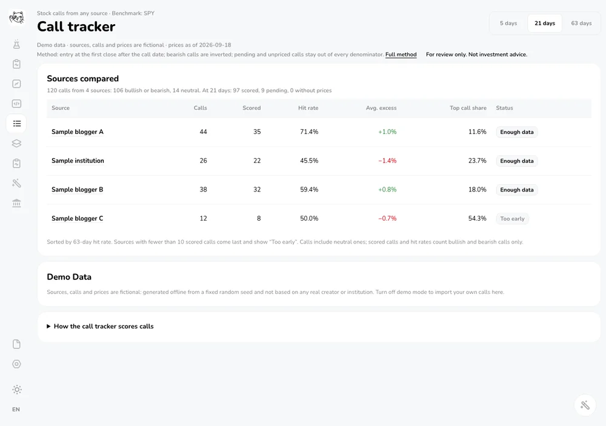The width and height of the screenshot is (606, 426).
Task: Open Sample blogger A source
Action: (78, 132)
